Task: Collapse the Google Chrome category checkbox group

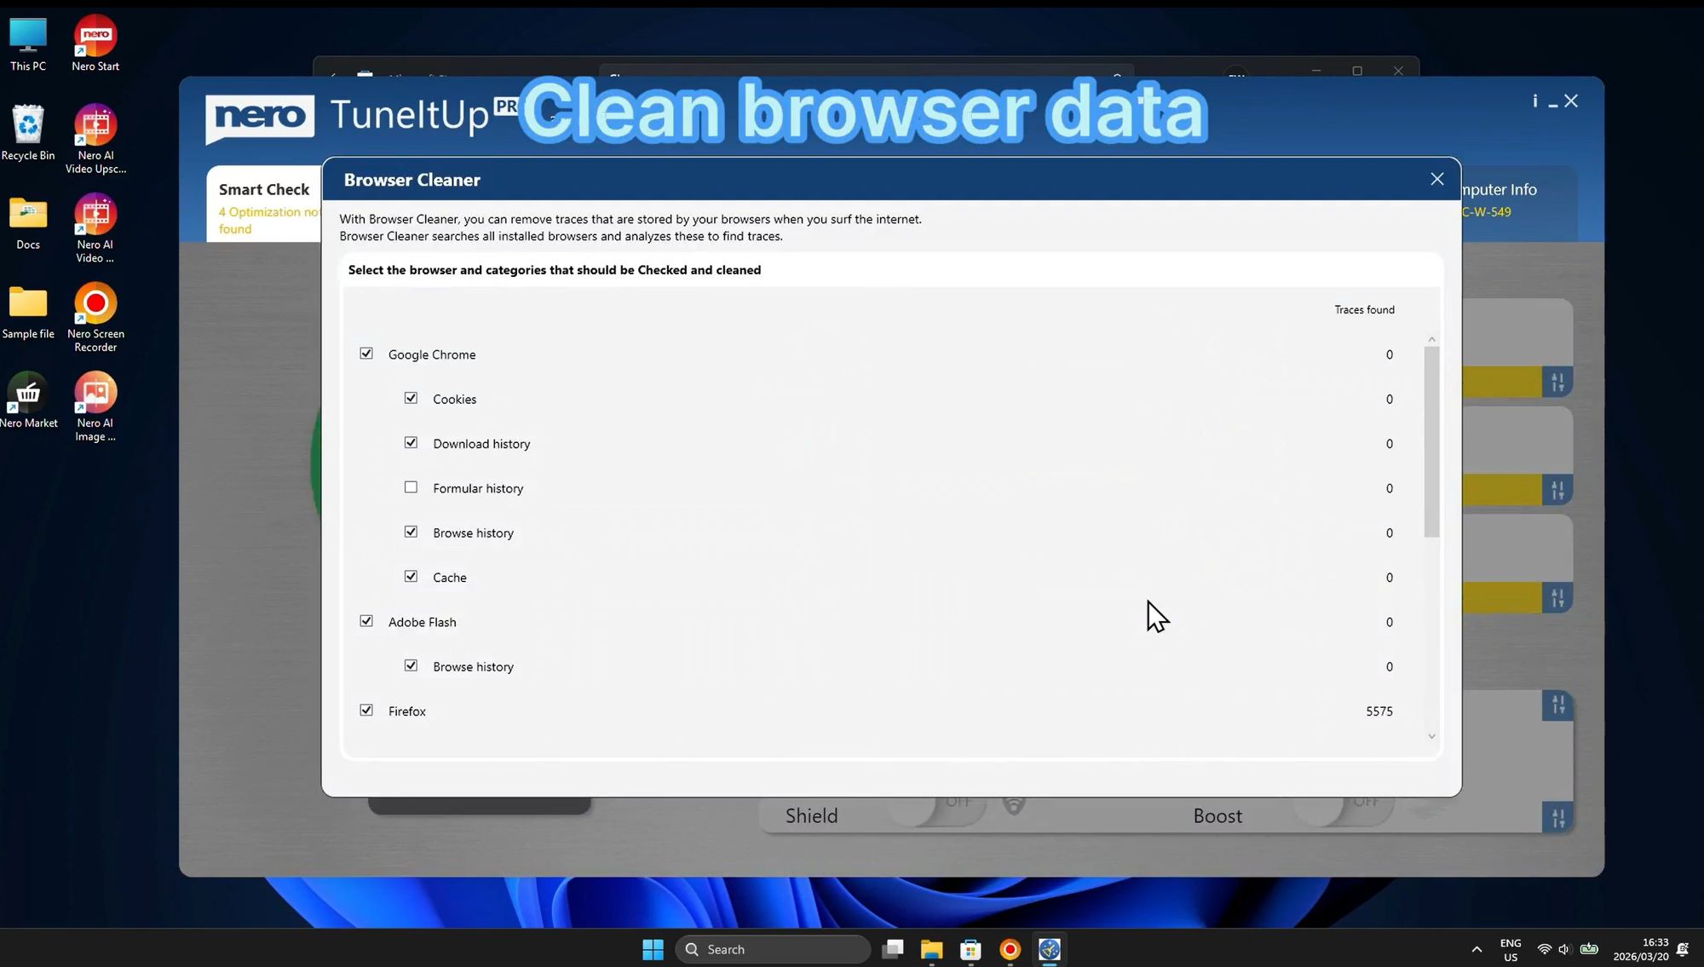Action: tap(366, 353)
